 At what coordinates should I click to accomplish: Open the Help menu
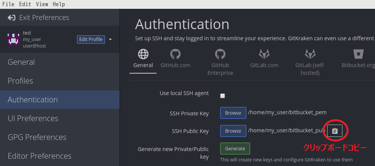pyautogui.click(x=59, y=4)
